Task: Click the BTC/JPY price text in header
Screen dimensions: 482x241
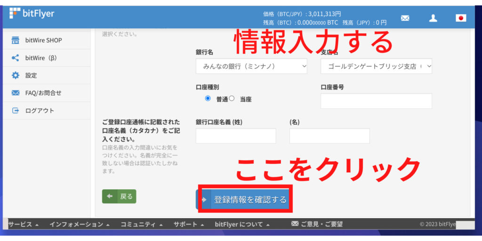Action: coord(302,14)
